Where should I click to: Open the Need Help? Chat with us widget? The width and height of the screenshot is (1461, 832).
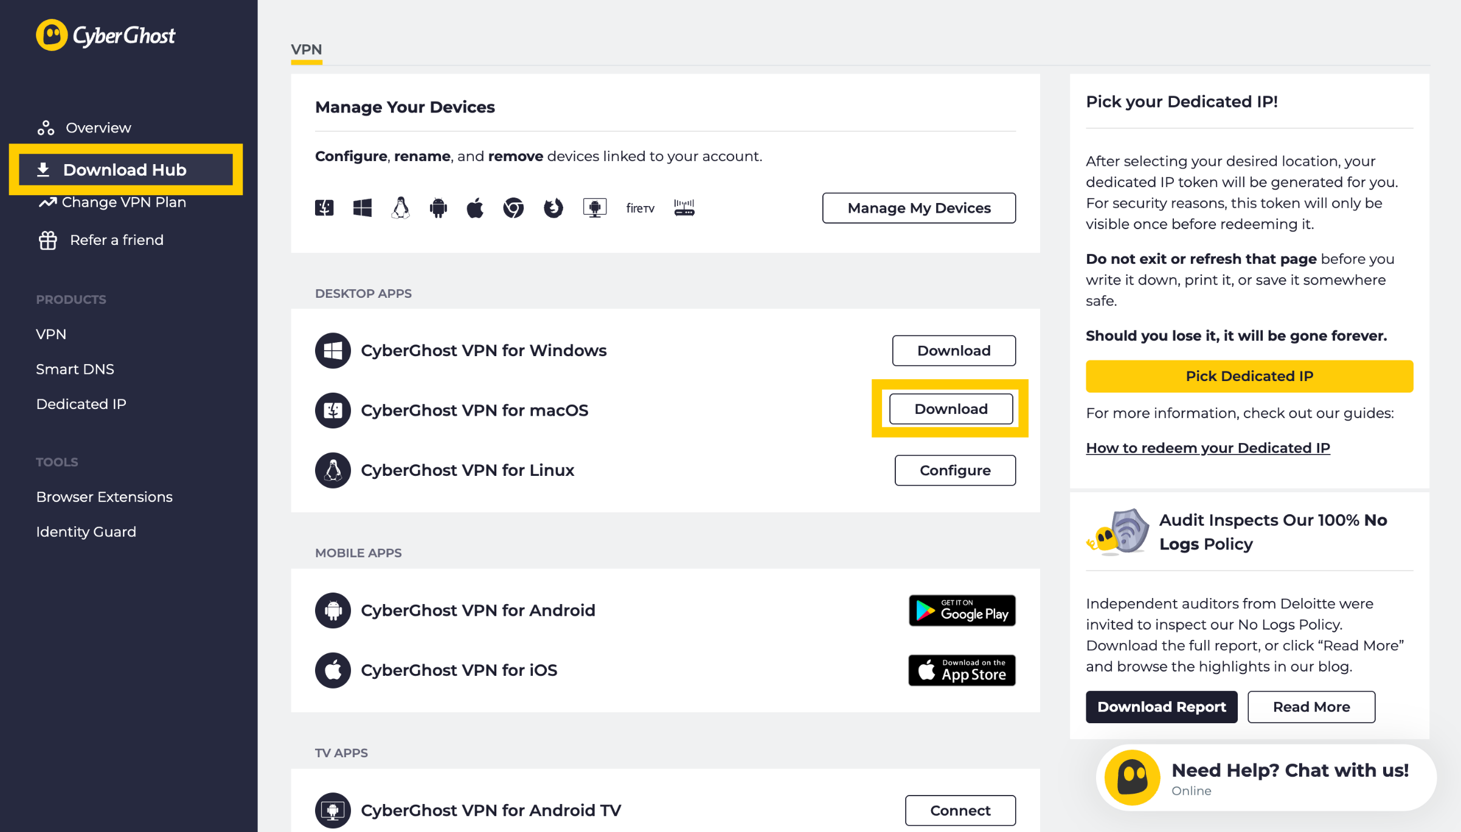(1266, 777)
